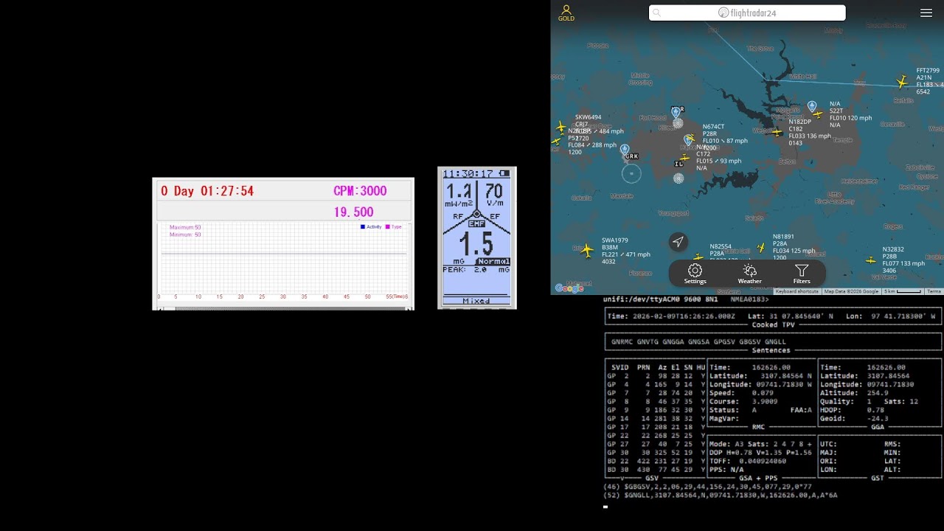Click the GNRMC sentence name in terminal
The image size is (944, 531).
point(624,341)
